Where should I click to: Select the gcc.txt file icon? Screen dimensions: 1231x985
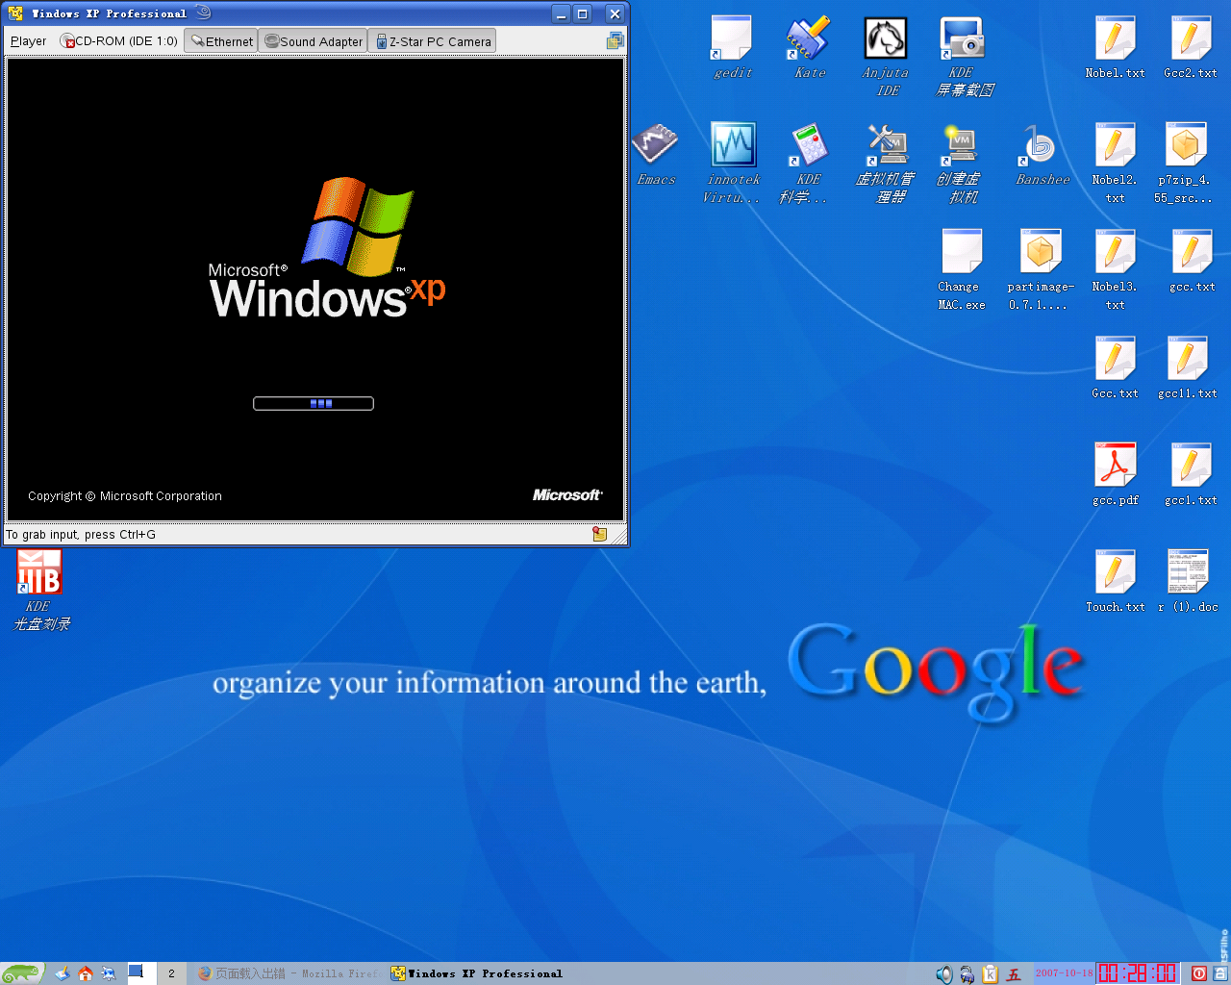coord(1192,262)
